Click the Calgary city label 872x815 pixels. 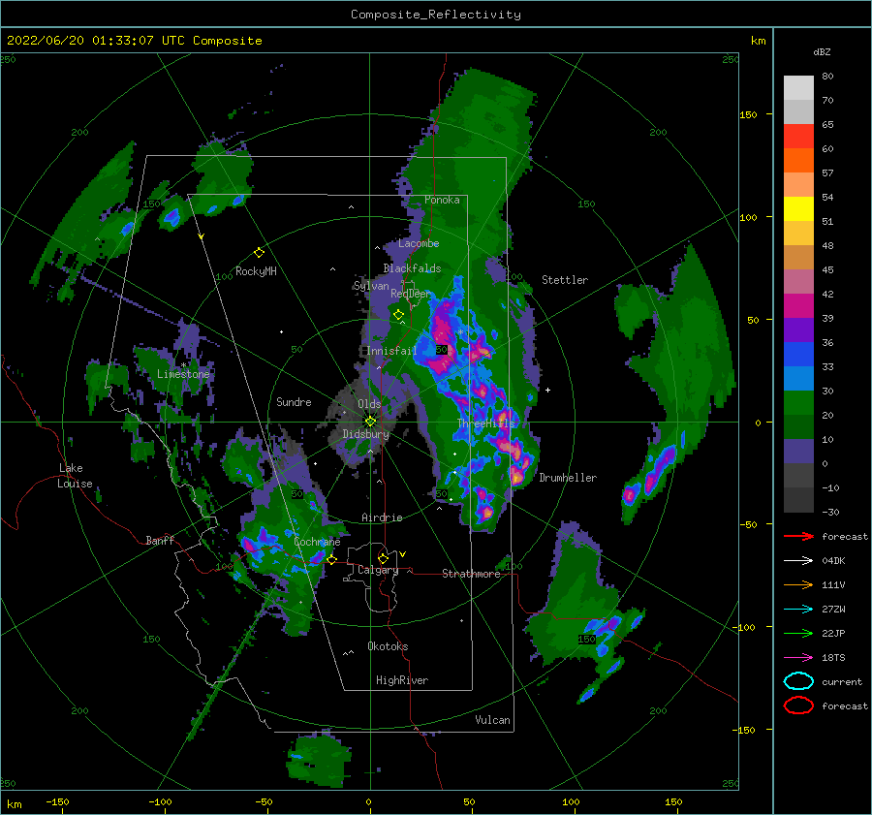(x=378, y=570)
